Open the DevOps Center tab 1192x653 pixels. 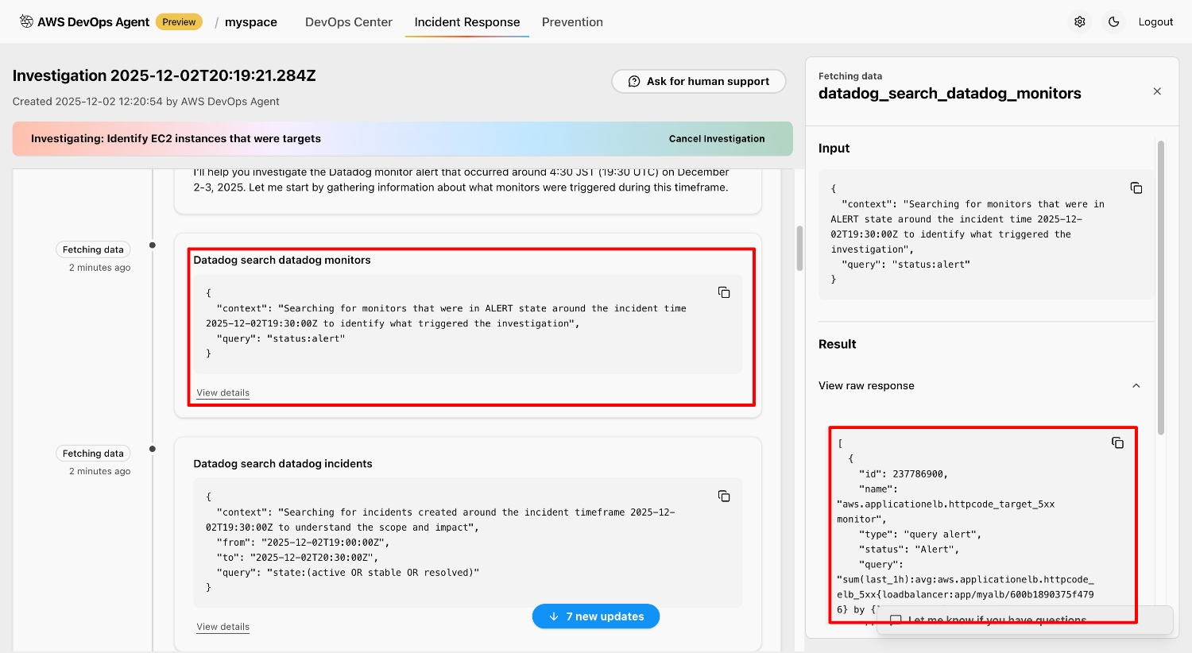pyautogui.click(x=349, y=22)
